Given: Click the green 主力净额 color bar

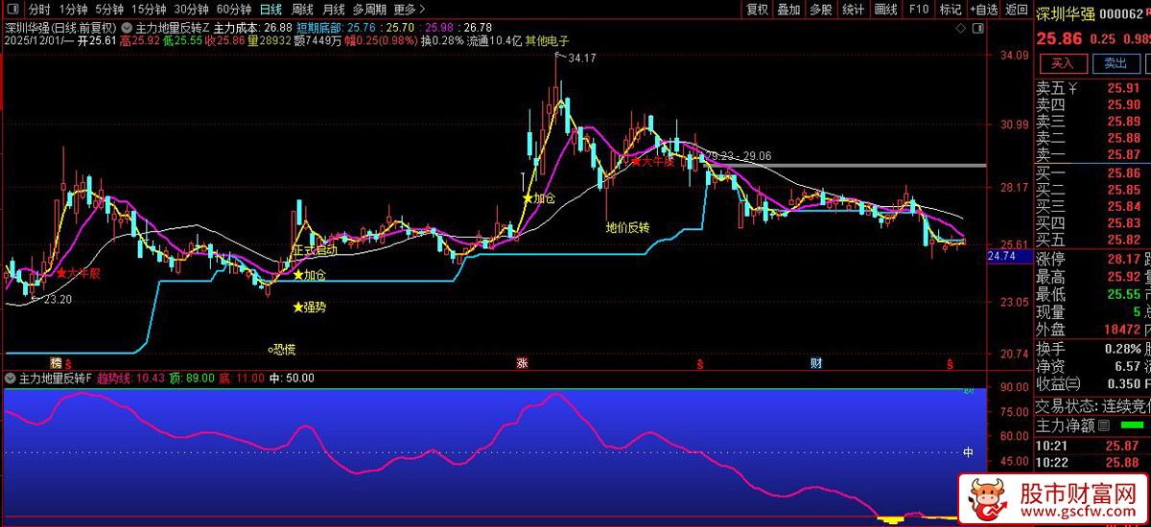Looking at the screenshot, I should pyautogui.click(x=1132, y=425).
